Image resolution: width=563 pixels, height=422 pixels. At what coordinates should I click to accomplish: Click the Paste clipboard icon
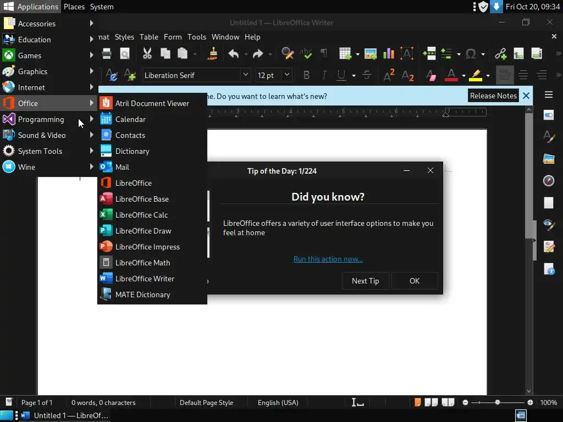183,54
